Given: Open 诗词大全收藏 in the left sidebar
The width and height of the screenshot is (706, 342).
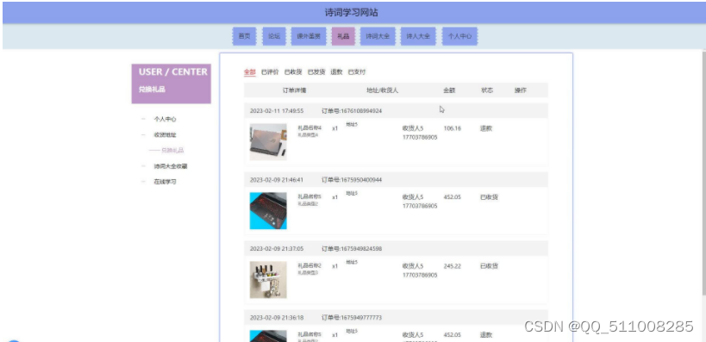Looking at the screenshot, I should [170, 166].
